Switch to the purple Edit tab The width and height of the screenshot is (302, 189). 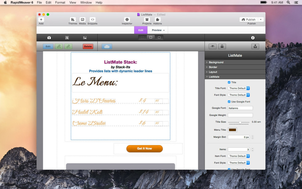pyautogui.click(x=141, y=30)
